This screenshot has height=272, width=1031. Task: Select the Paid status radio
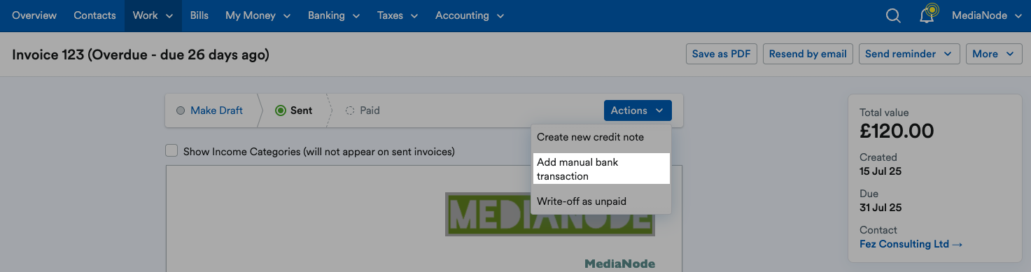tap(350, 110)
